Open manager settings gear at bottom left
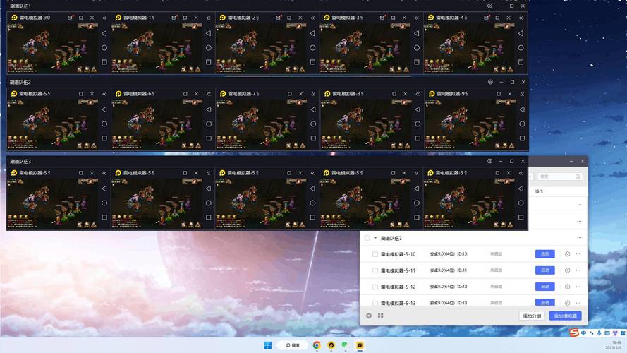627x353 pixels. point(369,316)
